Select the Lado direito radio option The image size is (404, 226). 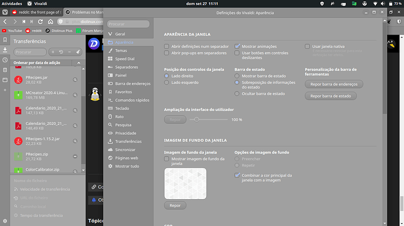(x=166, y=76)
